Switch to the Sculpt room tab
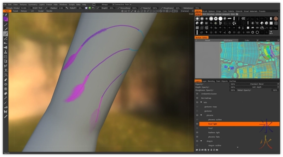Viewport: 283px width, 157px height. coord(41,11)
